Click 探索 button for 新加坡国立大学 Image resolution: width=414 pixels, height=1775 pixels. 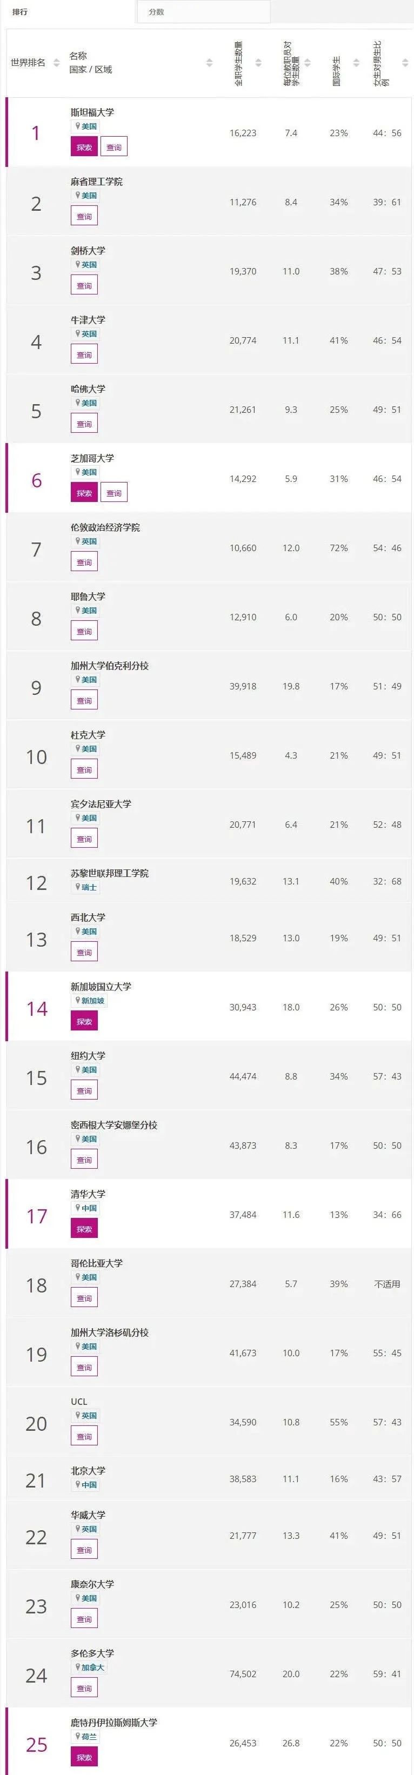84,1021
